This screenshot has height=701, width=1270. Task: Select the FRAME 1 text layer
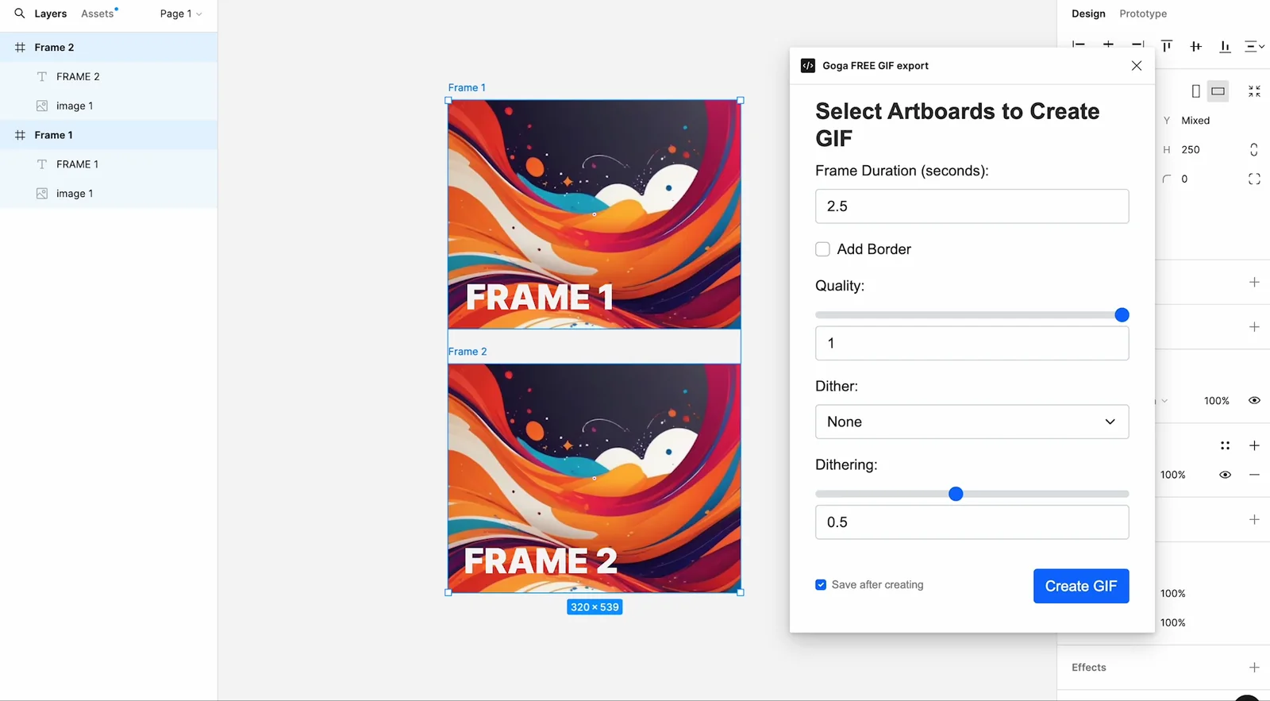109,164
